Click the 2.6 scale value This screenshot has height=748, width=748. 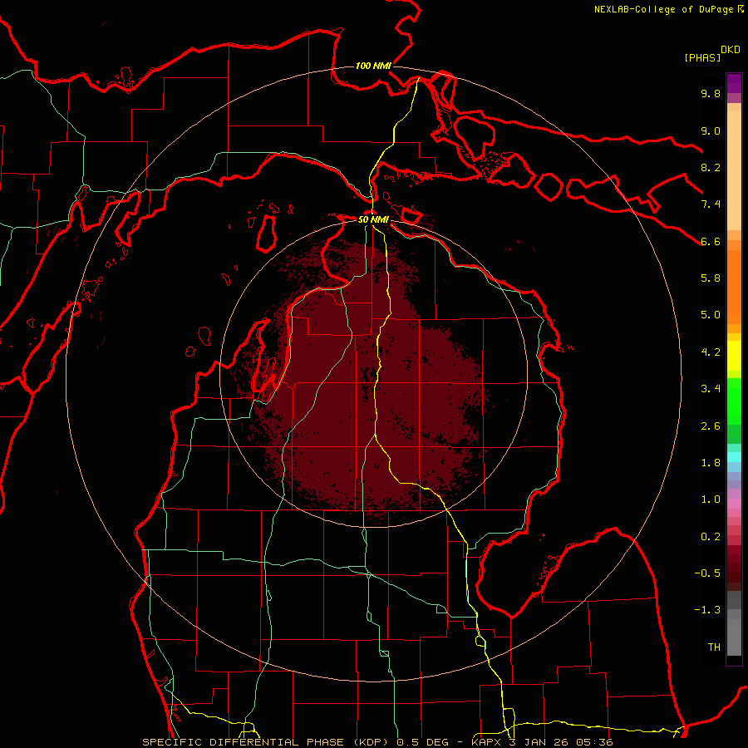pos(711,426)
